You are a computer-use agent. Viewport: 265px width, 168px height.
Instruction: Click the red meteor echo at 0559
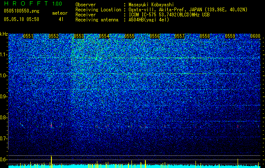click(238, 126)
